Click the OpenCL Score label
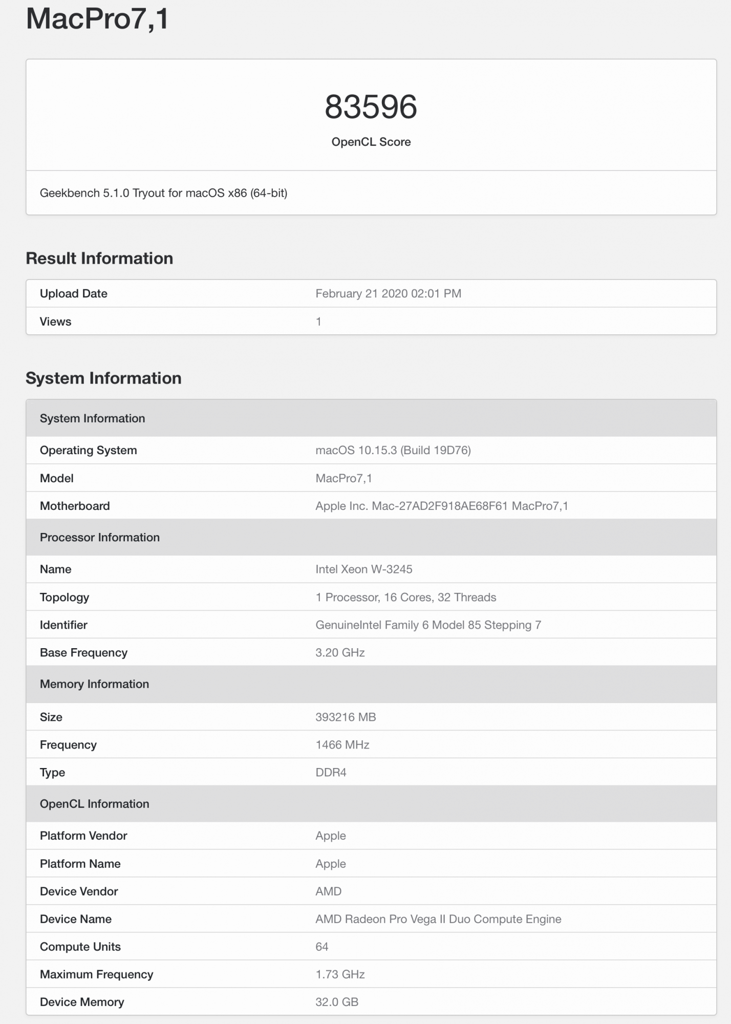Viewport: 731px width, 1024px height. [x=371, y=142]
